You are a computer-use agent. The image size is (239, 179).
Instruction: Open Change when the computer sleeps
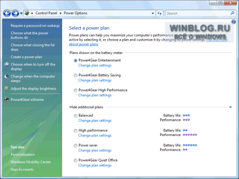[x=33, y=79]
